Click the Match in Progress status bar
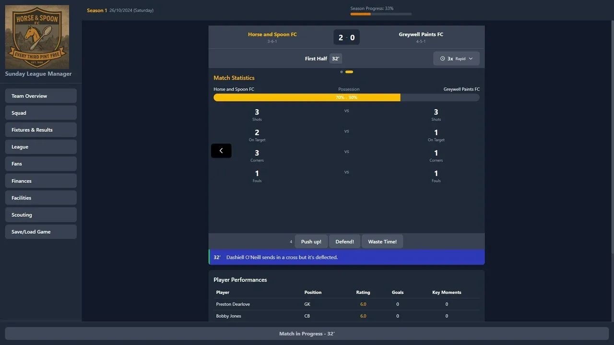This screenshot has width=614, height=345. [x=307, y=333]
